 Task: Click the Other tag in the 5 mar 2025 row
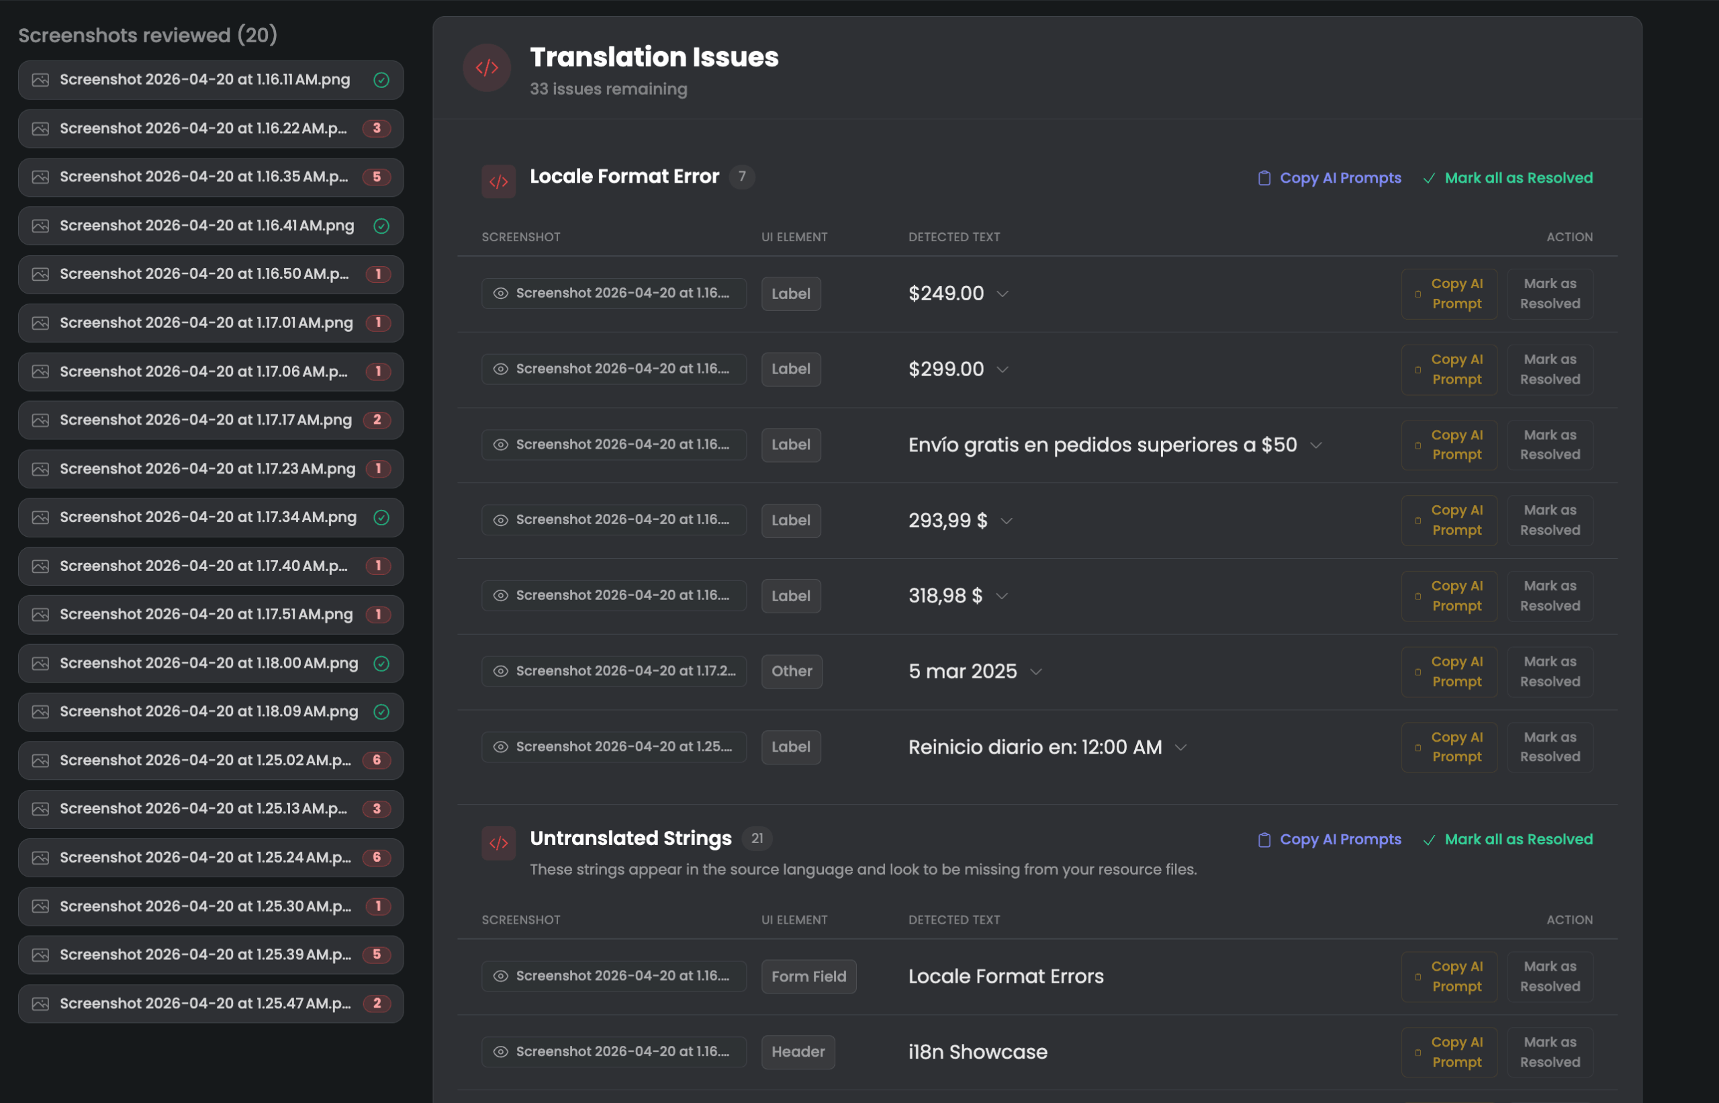tap(792, 672)
